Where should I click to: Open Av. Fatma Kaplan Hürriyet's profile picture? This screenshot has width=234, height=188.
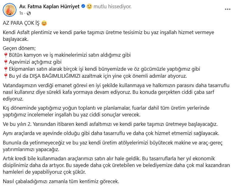(x=9, y=10)
